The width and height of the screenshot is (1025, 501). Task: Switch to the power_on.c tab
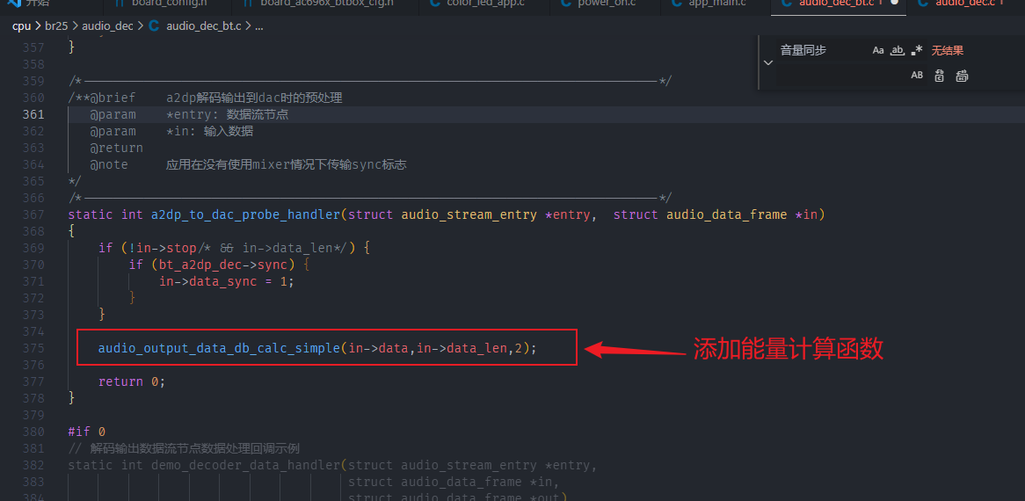coord(607,3)
